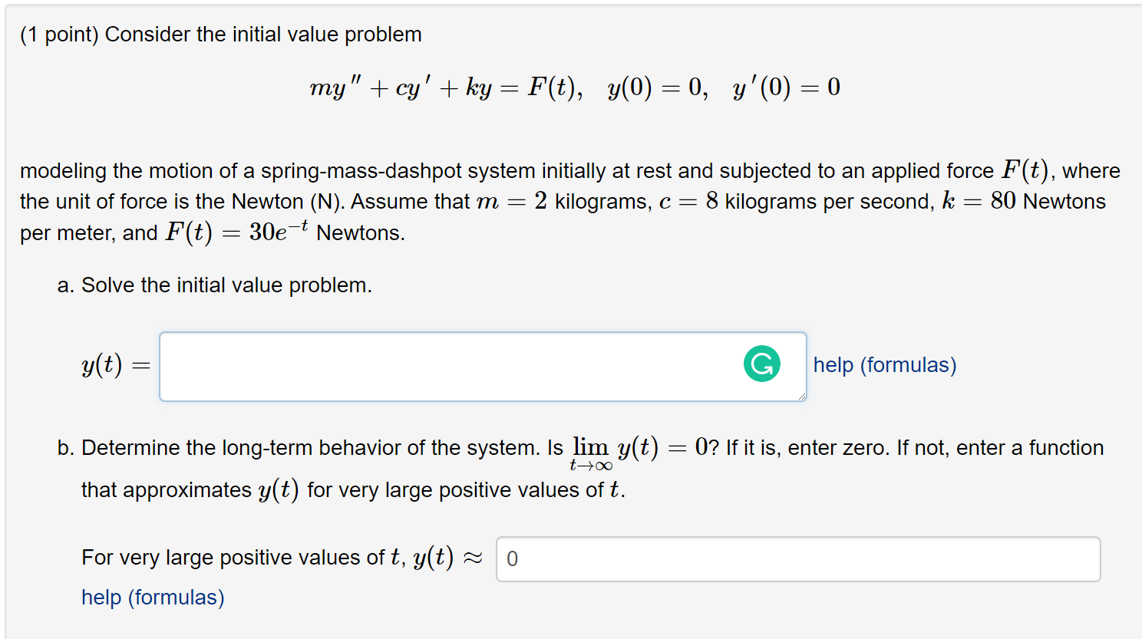Click "For very large positive values" label
Screen dimensions: 1142x639
(x=233, y=558)
